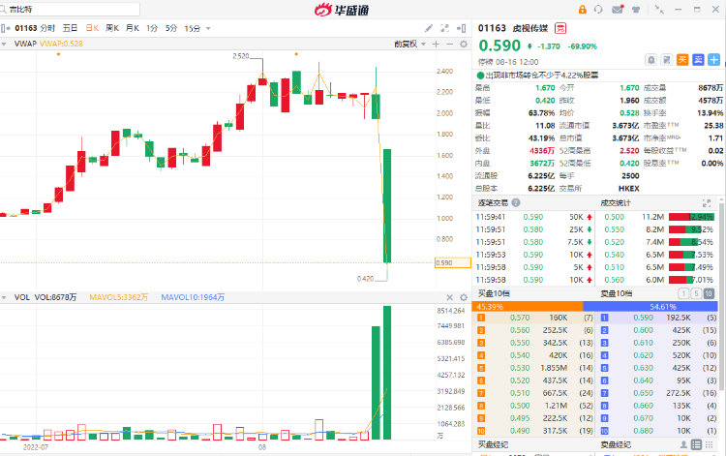Select ask level 10 at 0.680
The image size is (726, 456).
657,431
